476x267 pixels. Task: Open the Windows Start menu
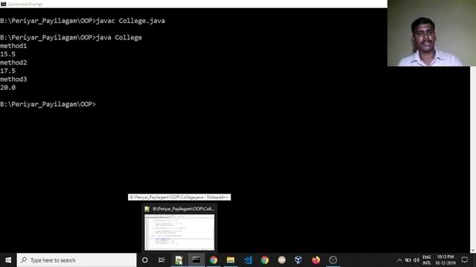click(8, 260)
